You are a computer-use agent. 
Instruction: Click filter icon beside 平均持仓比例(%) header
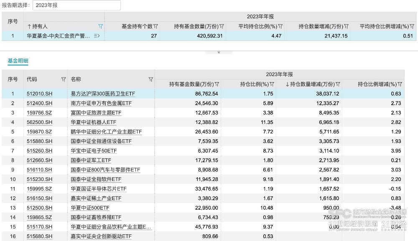pyautogui.click(x=280, y=26)
